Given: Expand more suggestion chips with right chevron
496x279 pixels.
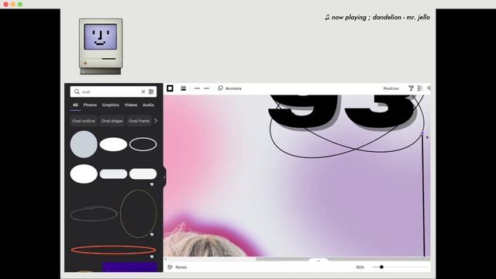Looking at the screenshot, I should click(156, 121).
